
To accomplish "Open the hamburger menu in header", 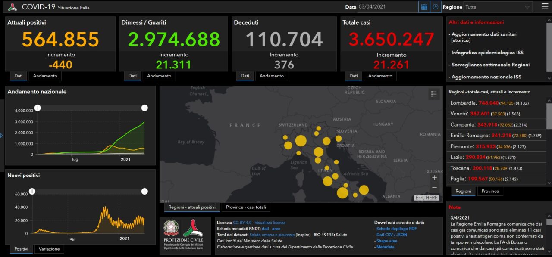I will [x=545, y=7].
